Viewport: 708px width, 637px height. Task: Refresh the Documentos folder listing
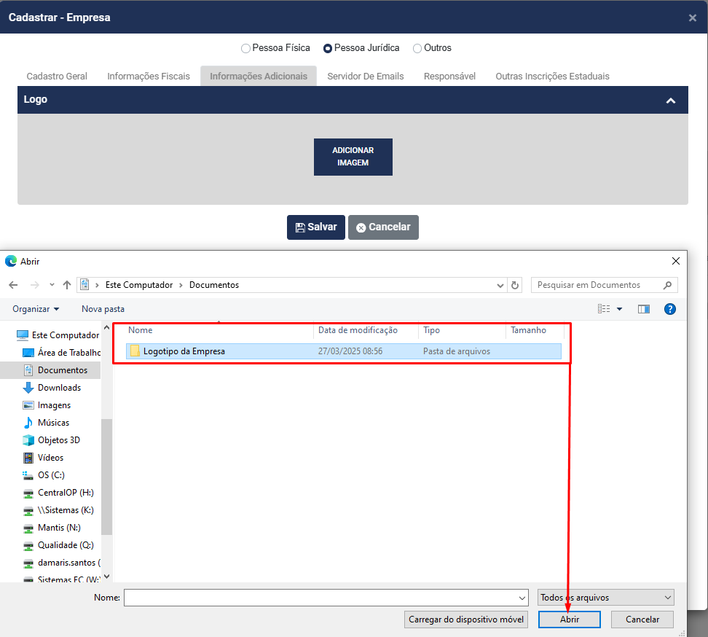[516, 285]
